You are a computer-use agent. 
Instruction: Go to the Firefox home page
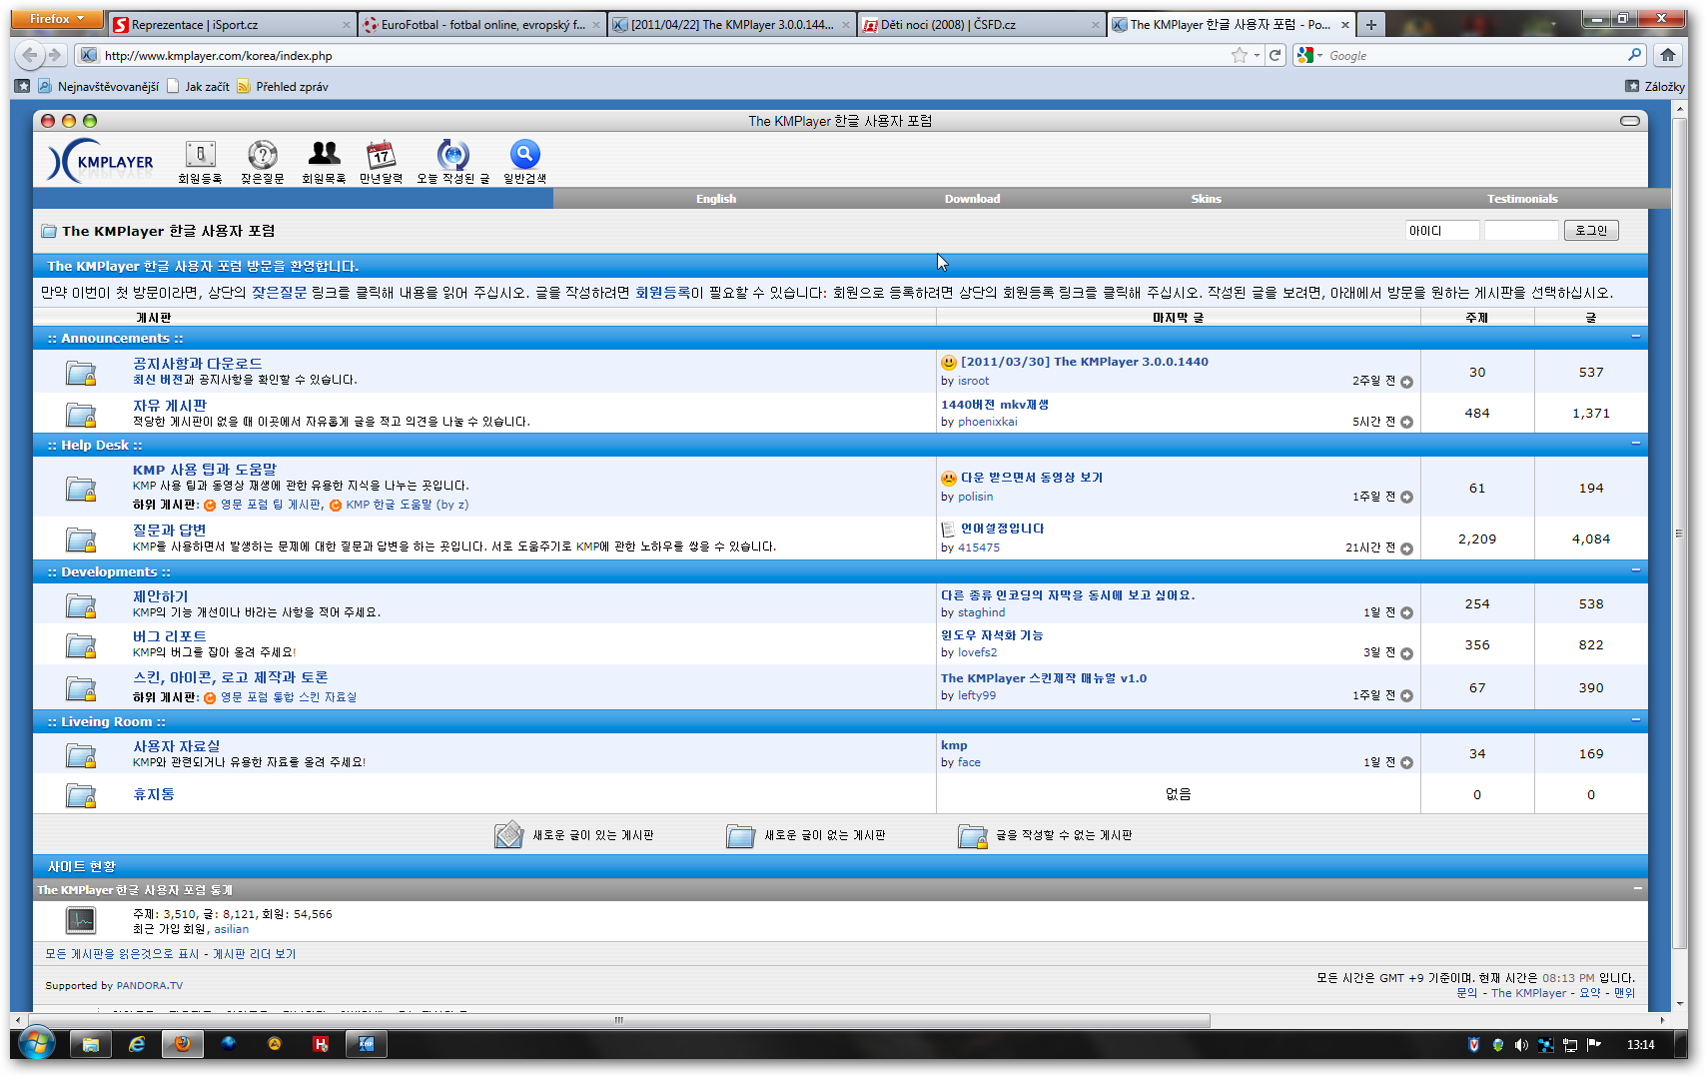pyautogui.click(x=1668, y=55)
